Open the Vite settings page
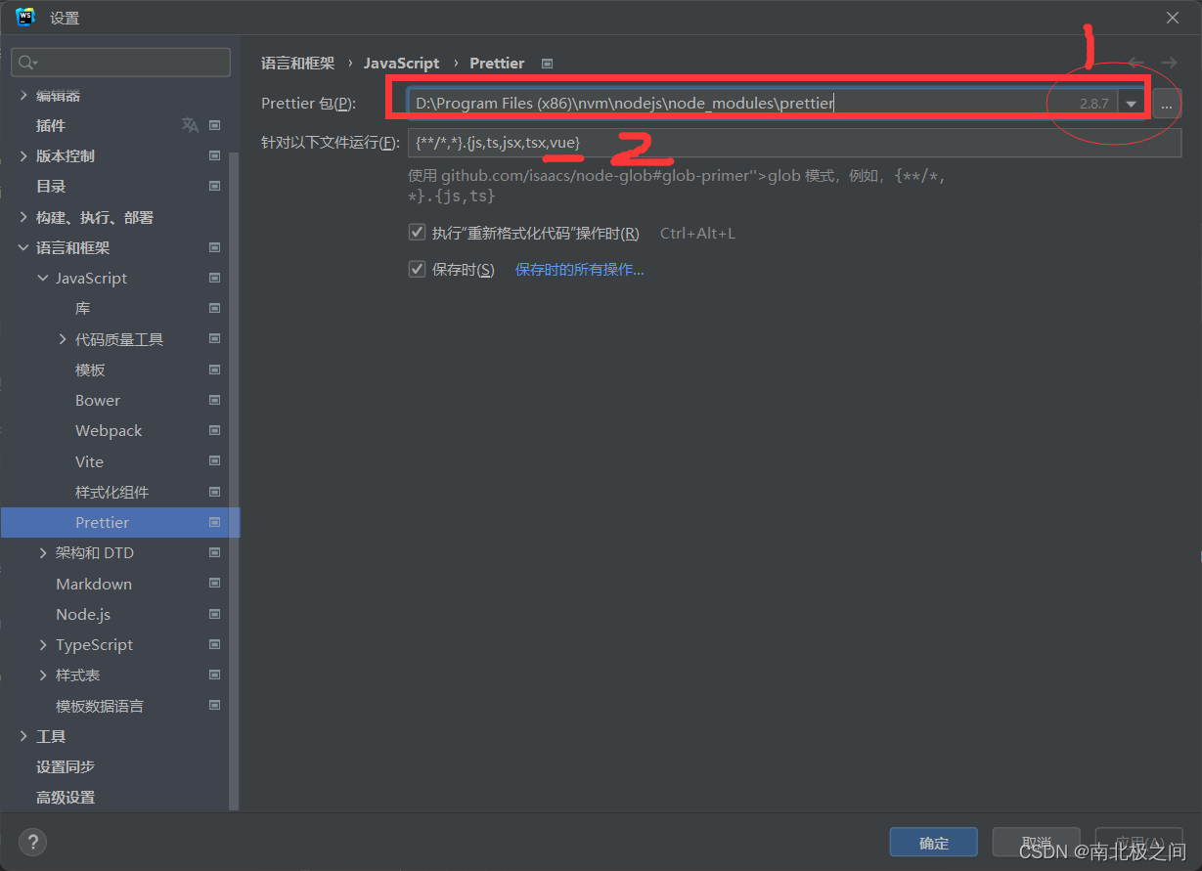 pyautogui.click(x=89, y=461)
